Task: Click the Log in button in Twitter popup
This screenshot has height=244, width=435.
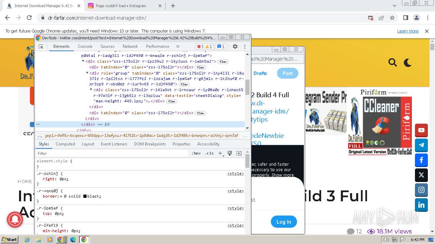Action: [284, 222]
